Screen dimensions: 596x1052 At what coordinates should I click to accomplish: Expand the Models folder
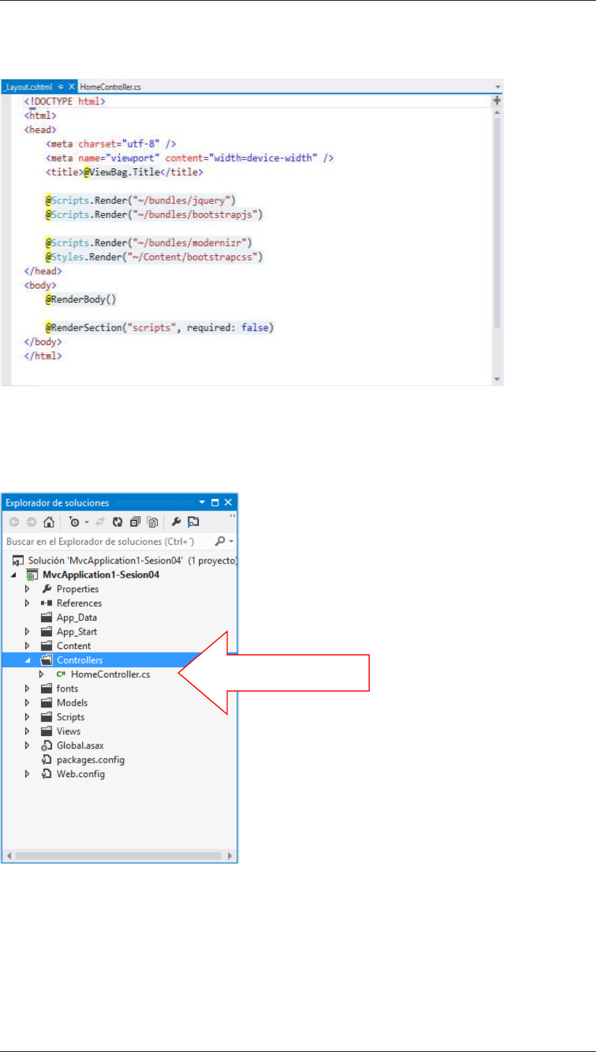[x=27, y=703]
